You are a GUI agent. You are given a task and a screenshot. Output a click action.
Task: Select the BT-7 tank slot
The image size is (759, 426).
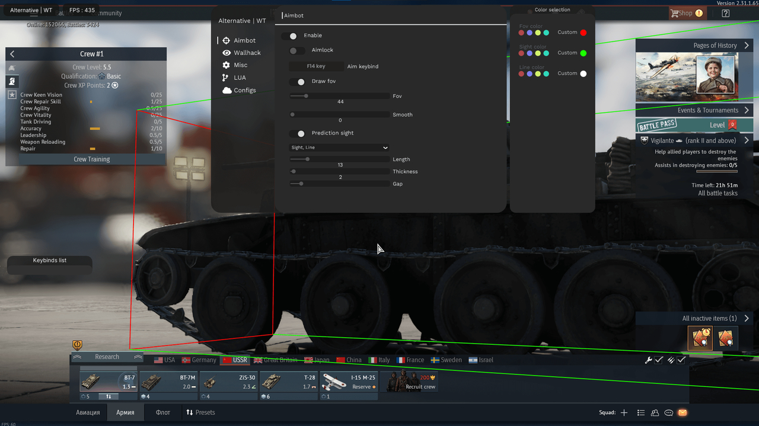109,382
